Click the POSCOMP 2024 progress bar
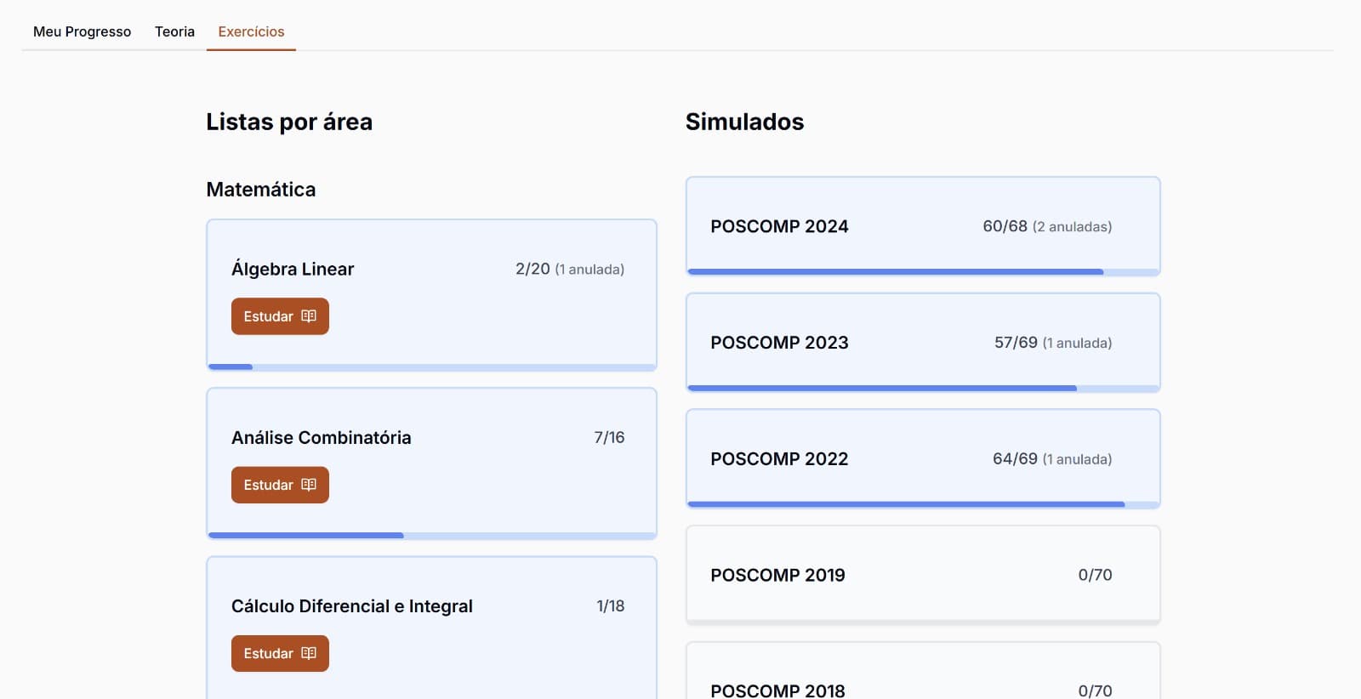This screenshot has width=1361, height=699. (922, 272)
